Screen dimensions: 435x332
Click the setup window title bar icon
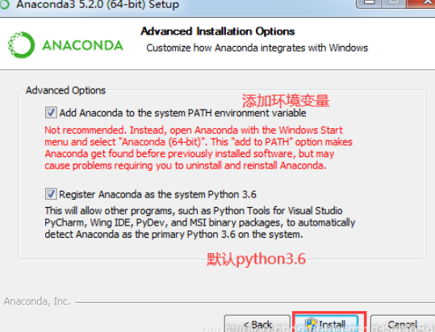(4, 4)
